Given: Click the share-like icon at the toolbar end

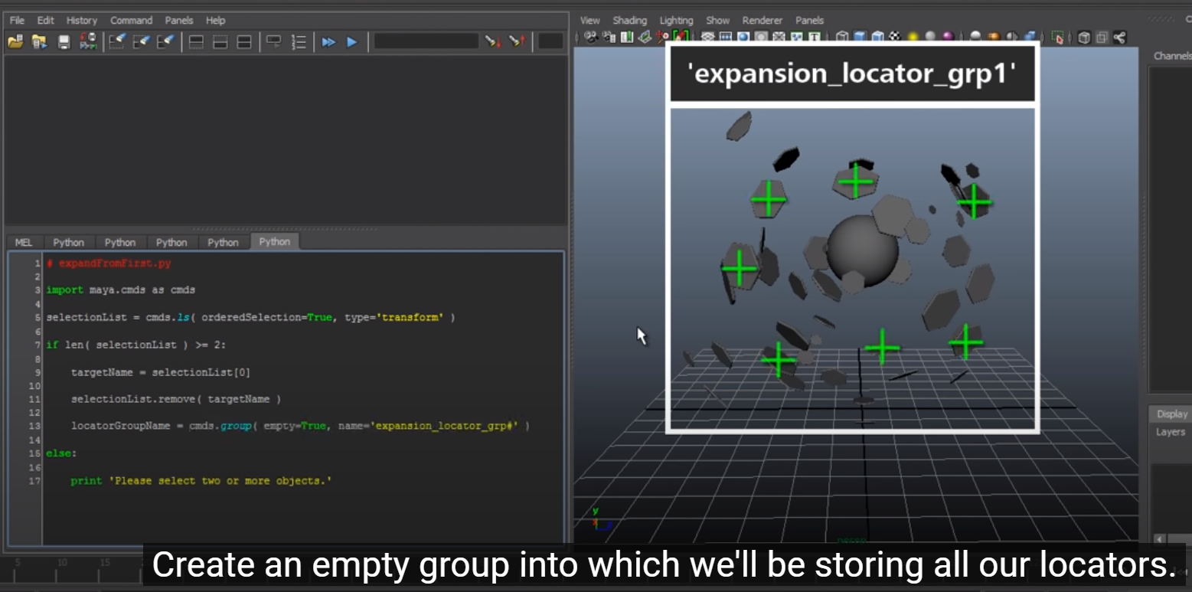Looking at the screenshot, I should pos(1119,37).
